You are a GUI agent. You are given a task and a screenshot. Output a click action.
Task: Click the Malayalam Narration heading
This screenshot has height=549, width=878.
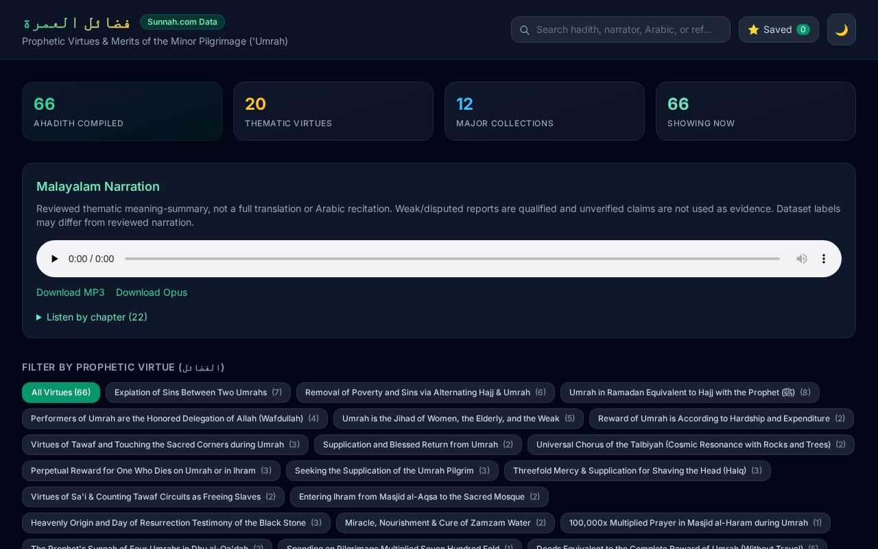coord(98,187)
